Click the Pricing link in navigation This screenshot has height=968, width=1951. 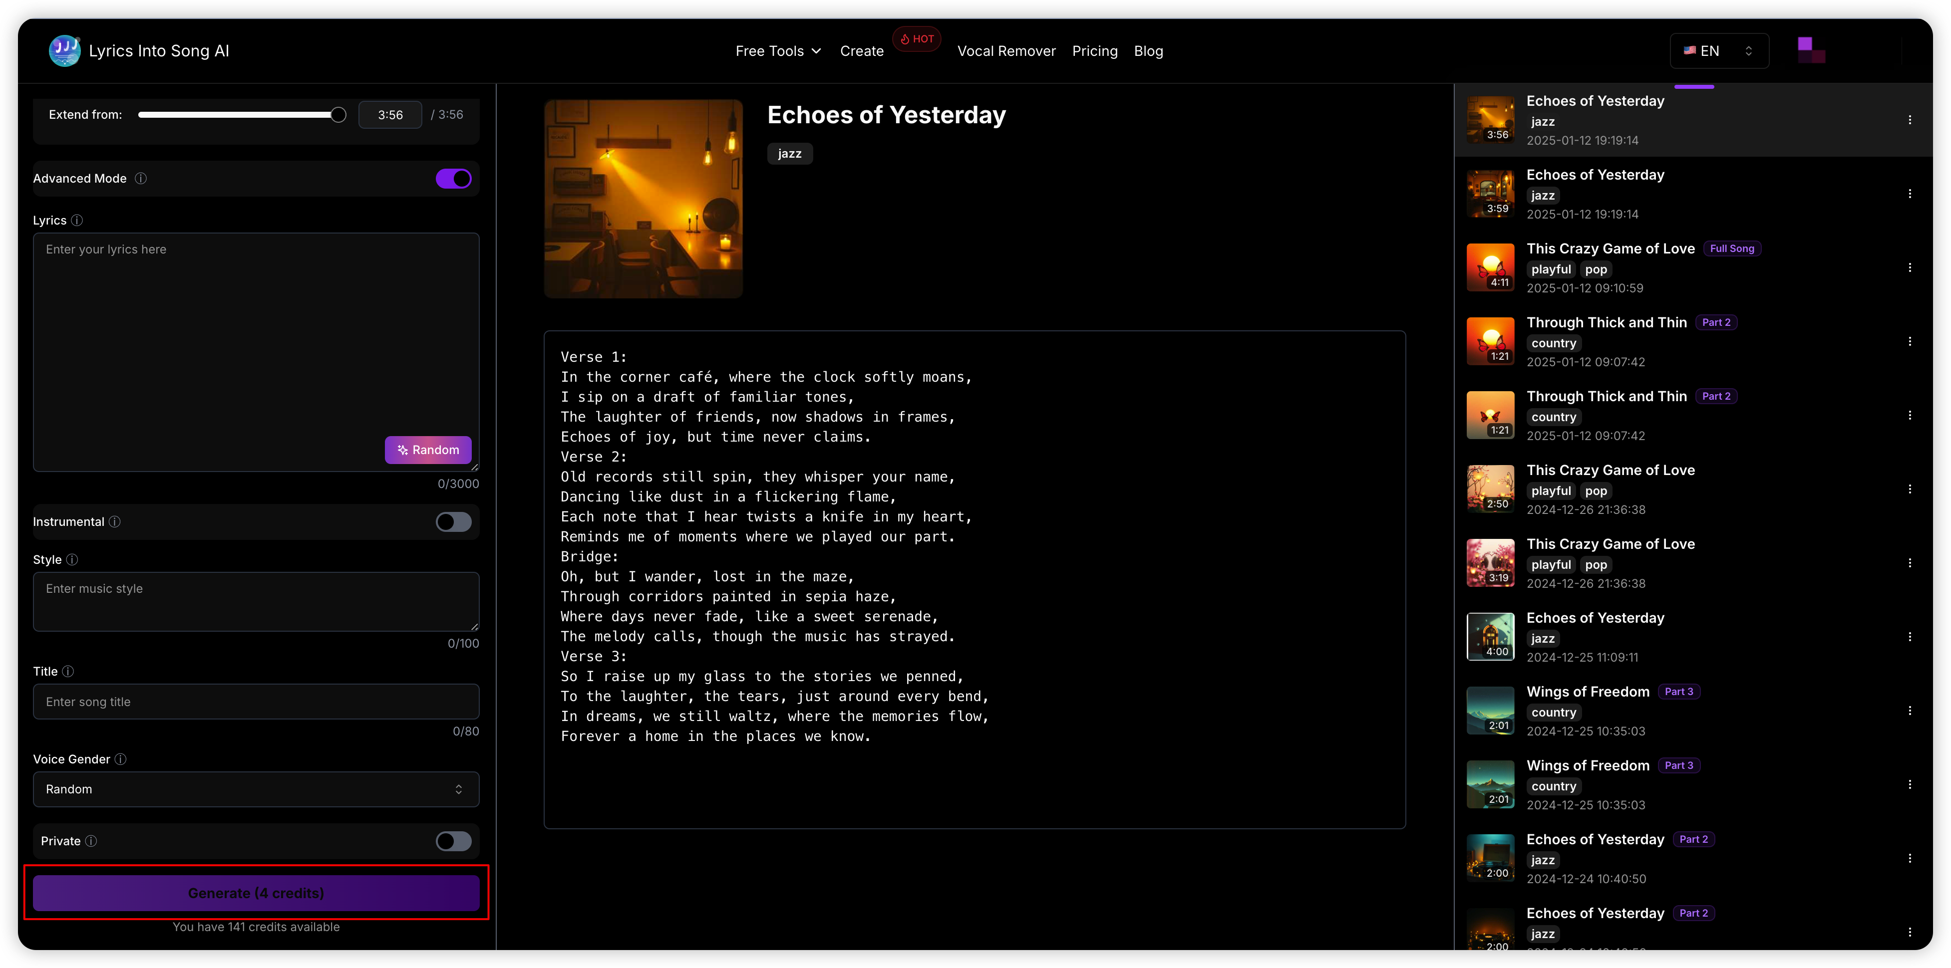(x=1092, y=51)
